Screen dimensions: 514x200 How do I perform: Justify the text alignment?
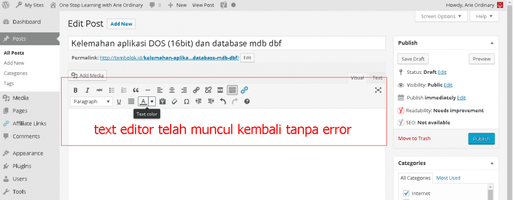[131, 102]
